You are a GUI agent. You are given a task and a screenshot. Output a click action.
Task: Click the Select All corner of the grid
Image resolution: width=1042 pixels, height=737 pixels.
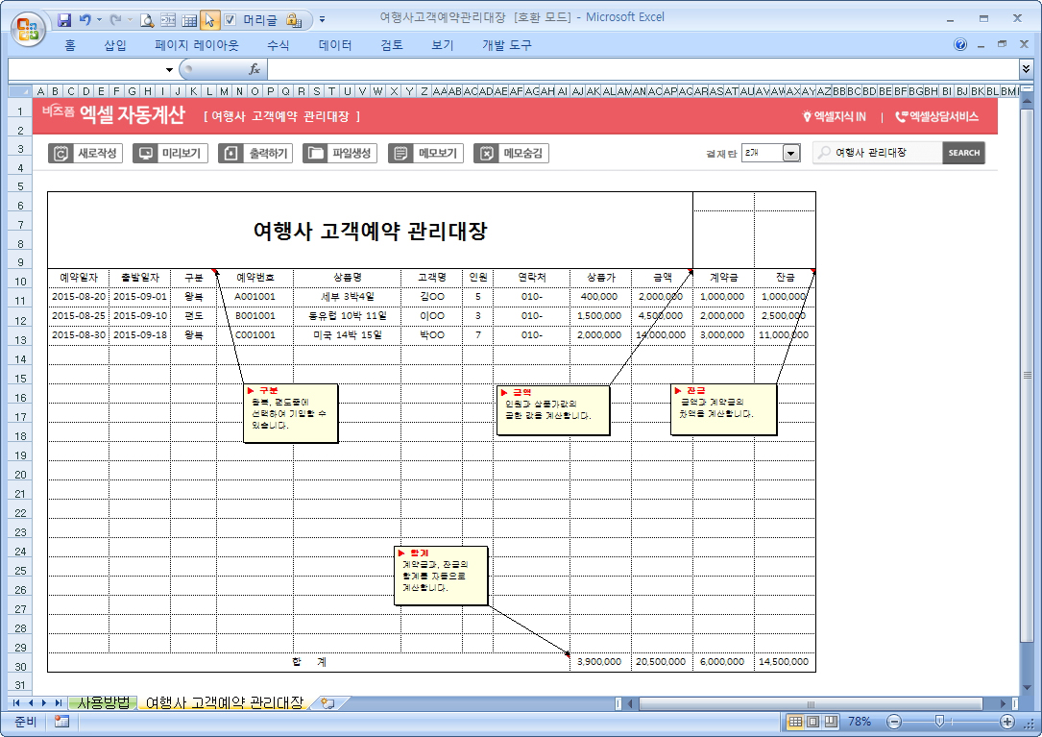[20, 91]
